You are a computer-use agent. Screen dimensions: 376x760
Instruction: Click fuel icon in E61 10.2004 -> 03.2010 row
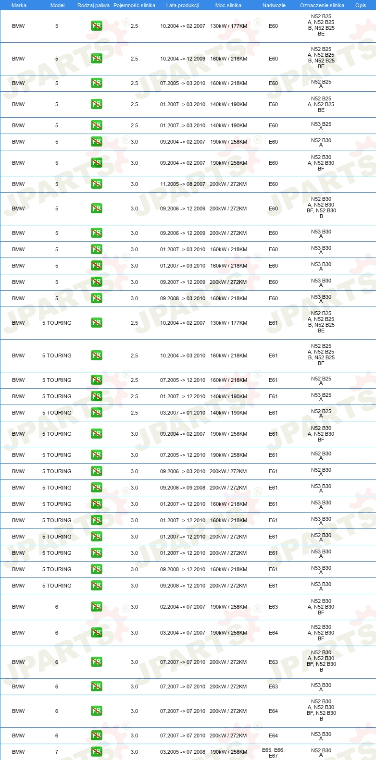pyautogui.click(x=96, y=355)
